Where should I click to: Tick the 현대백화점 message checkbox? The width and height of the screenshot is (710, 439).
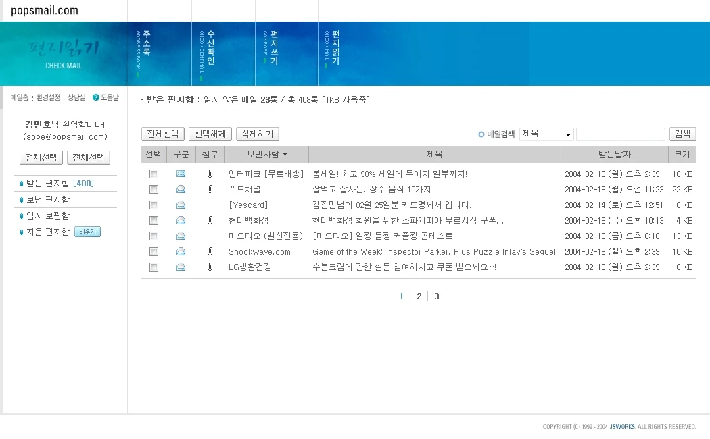tap(154, 220)
